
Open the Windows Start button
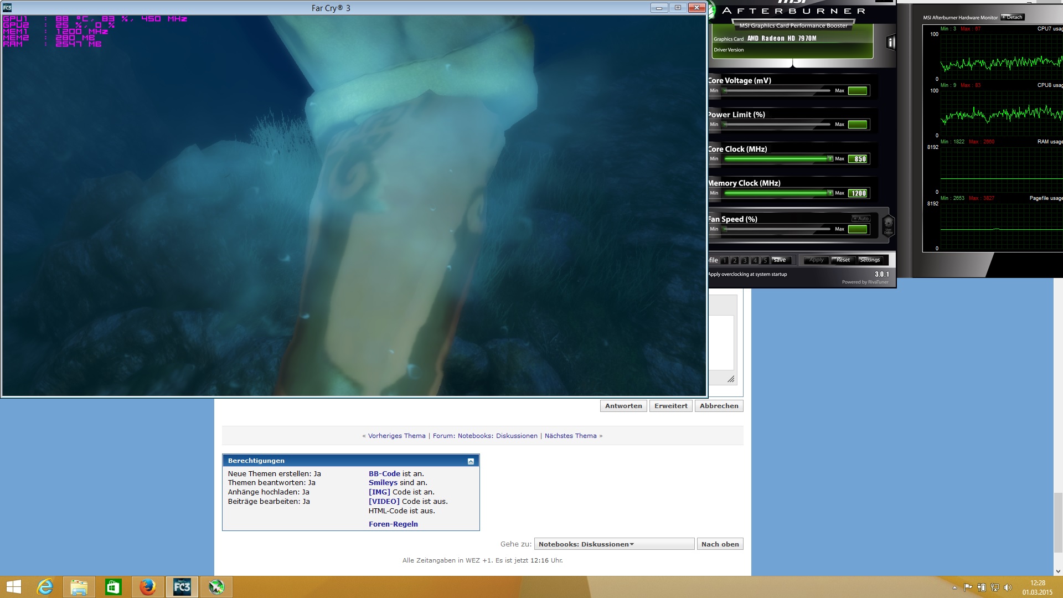pos(13,587)
